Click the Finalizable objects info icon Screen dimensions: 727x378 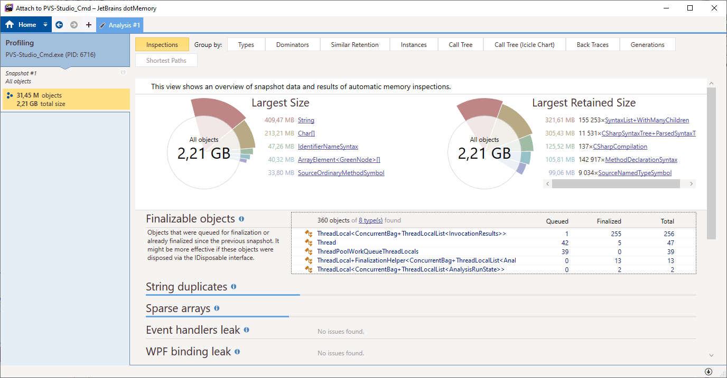pyautogui.click(x=241, y=219)
